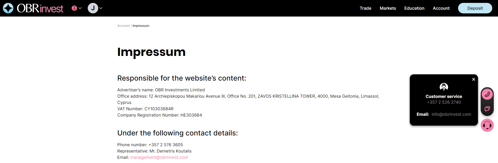Close the Customer service popup
This screenshot has height=163, width=498.
[x=474, y=79]
